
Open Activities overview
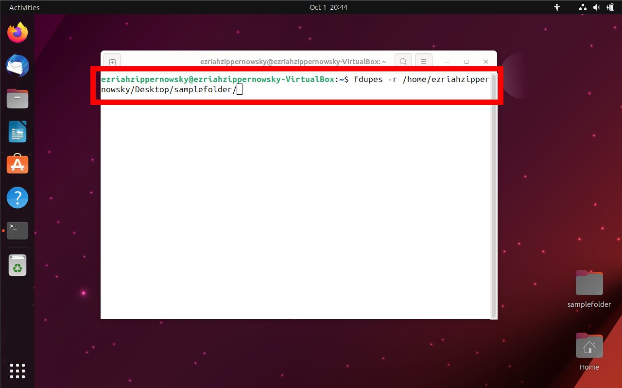24,7
